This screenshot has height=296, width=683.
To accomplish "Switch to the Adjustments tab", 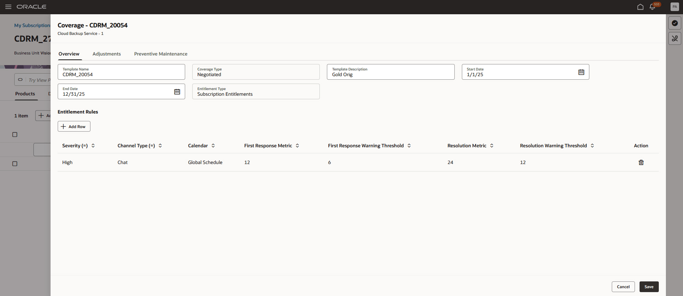I will tap(106, 54).
